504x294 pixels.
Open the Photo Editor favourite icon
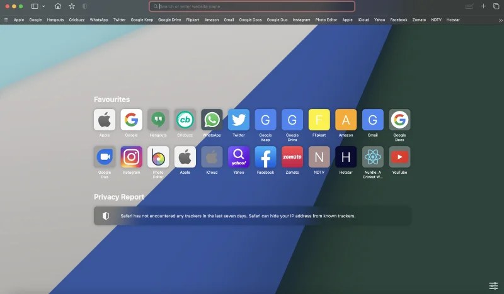click(x=158, y=157)
